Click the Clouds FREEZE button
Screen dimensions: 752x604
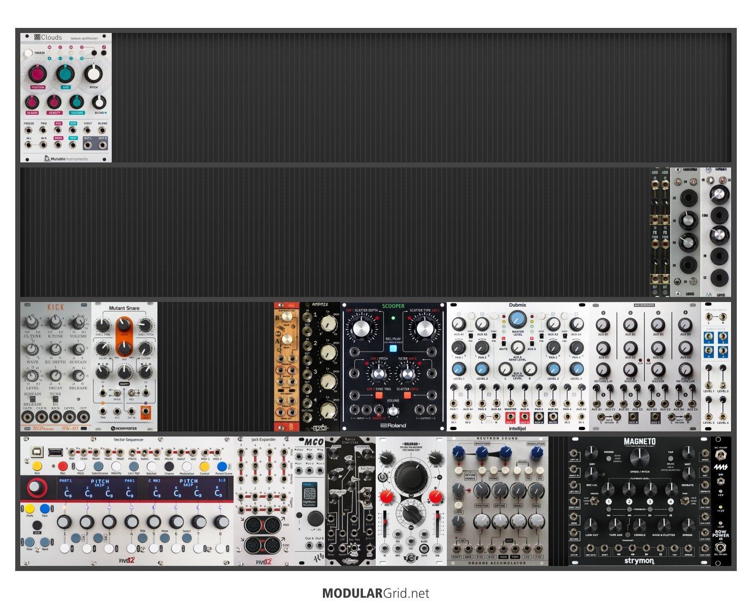tap(28, 53)
